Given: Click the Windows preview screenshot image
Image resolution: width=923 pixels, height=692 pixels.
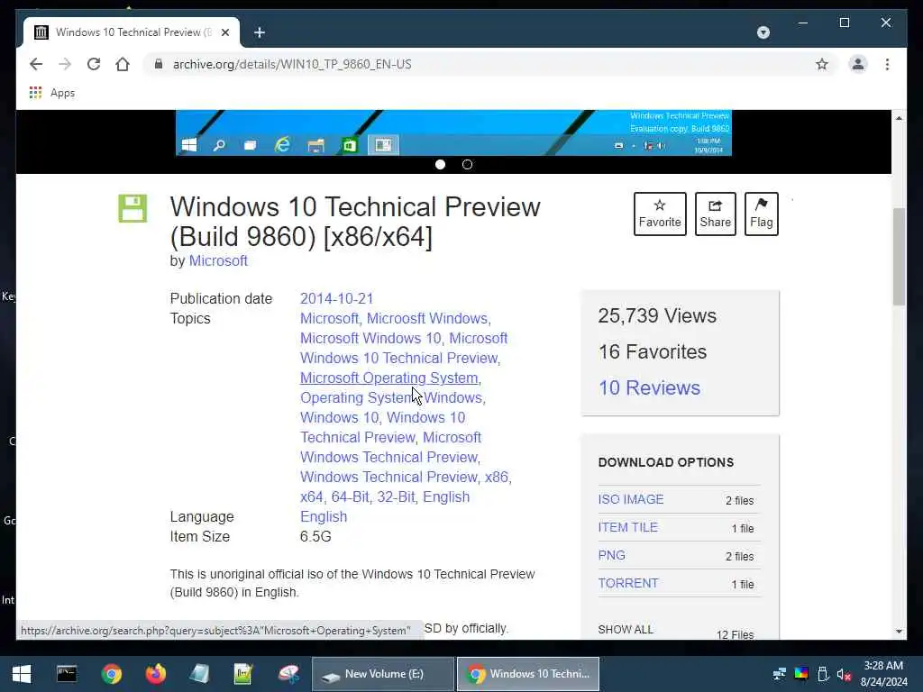Looking at the screenshot, I should click(453, 133).
